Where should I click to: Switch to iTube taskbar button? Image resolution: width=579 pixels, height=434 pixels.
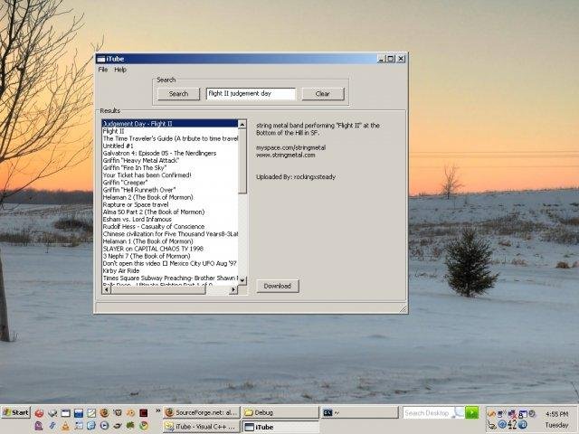(x=280, y=427)
